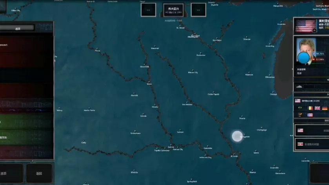Go to previous scenario with << arrow
Viewport: 329px width, 185px height.
(148, 10)
